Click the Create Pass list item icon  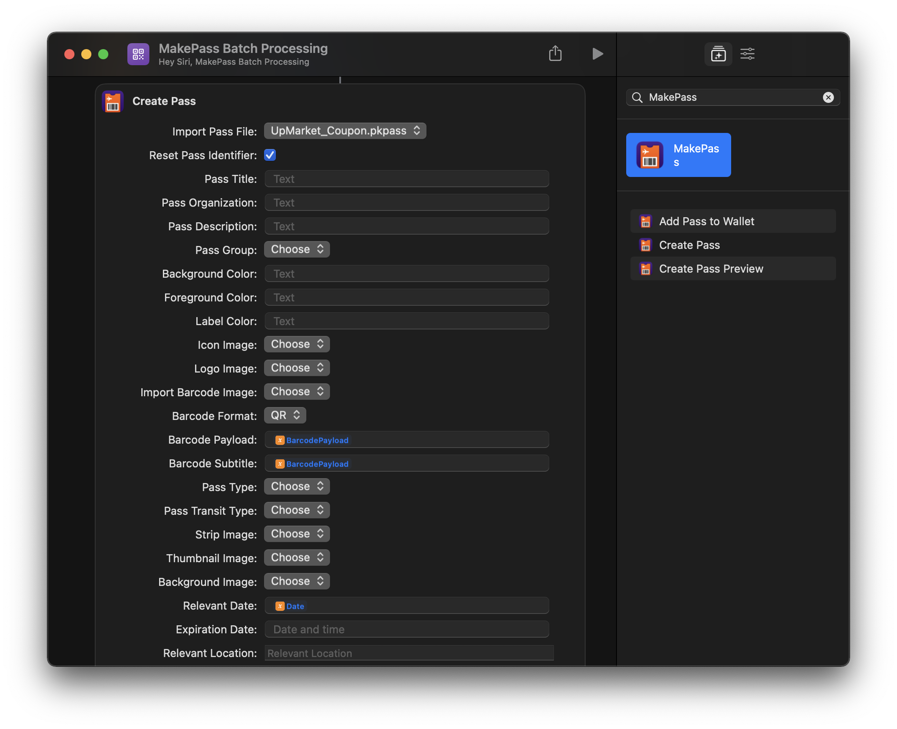coord(645,245)
